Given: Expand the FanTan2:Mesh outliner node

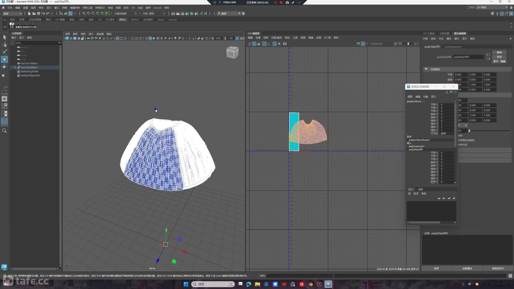Looking at the screenshot, I should click(x=15, y=67).
